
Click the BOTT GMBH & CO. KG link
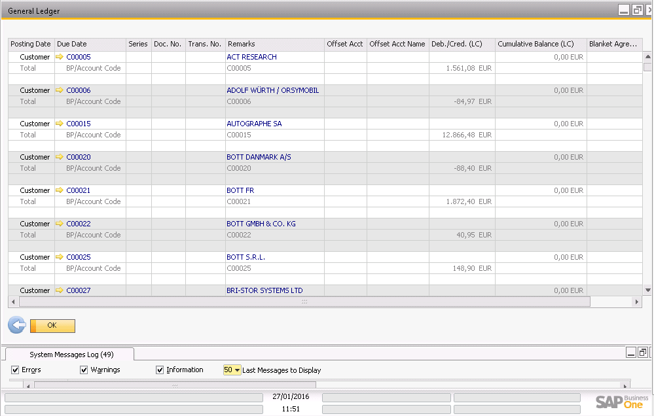pyautogui.click(x=261, y=224)
